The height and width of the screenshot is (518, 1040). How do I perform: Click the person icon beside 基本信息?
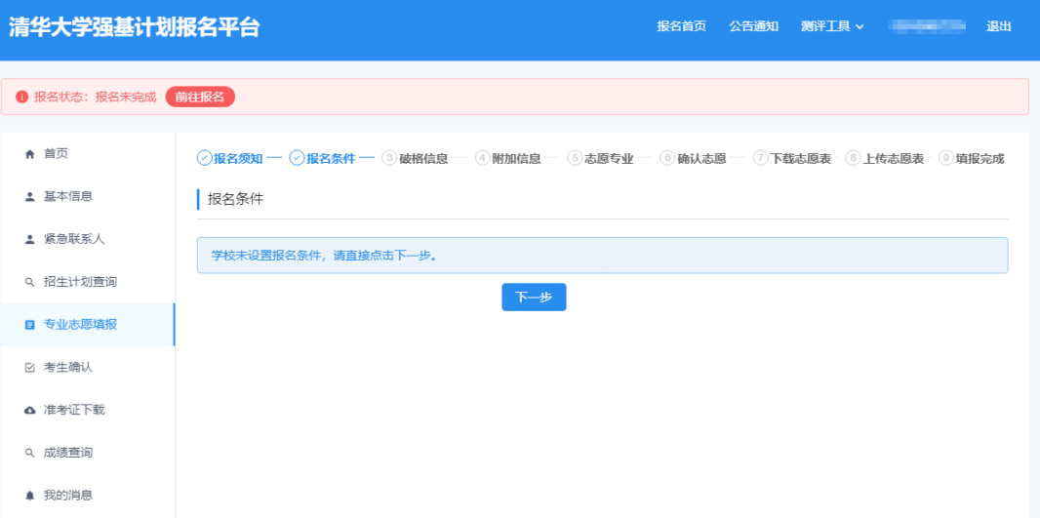29,197
